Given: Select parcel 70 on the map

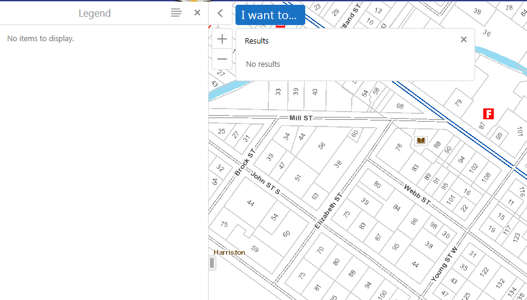Looking at the screenshot, I should (320, 250).
